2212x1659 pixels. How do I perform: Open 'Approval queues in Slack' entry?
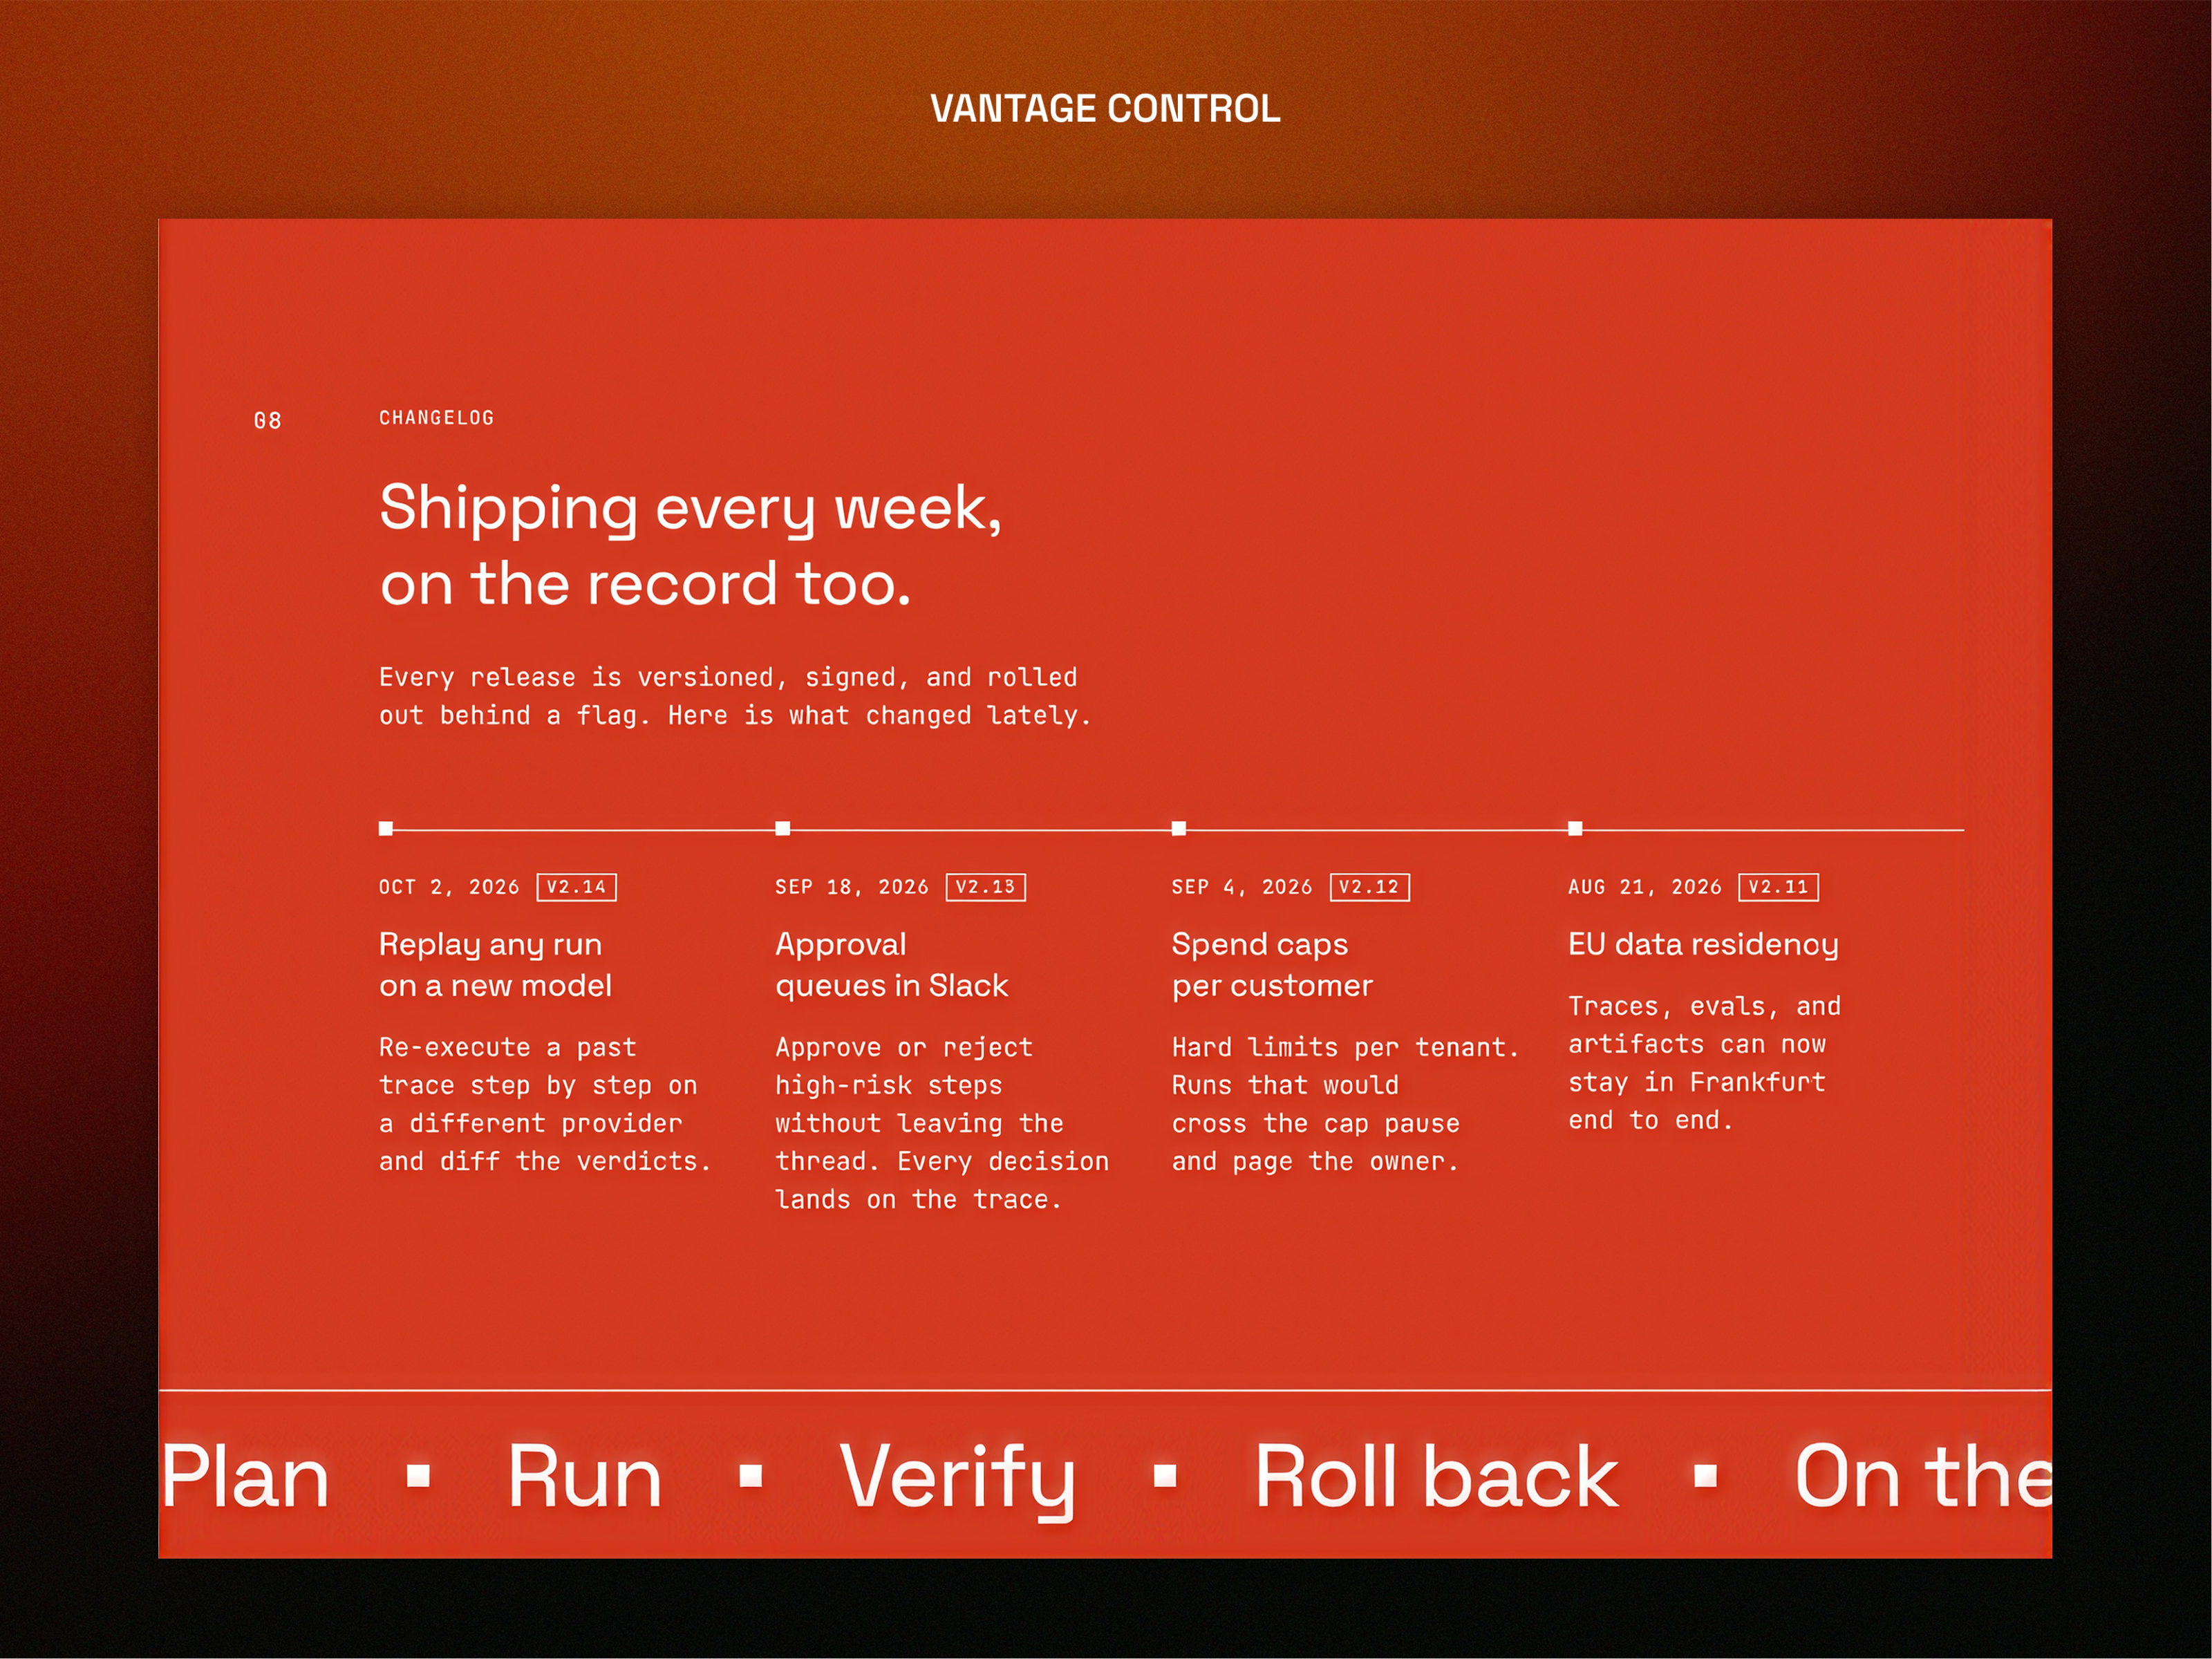coord(892,965)
